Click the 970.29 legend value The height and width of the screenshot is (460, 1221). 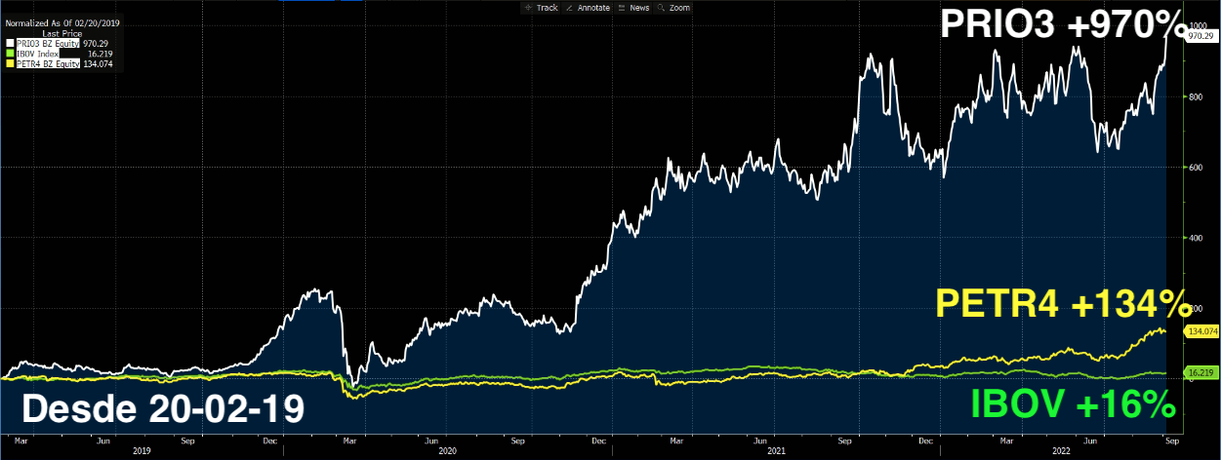(96, 43)
